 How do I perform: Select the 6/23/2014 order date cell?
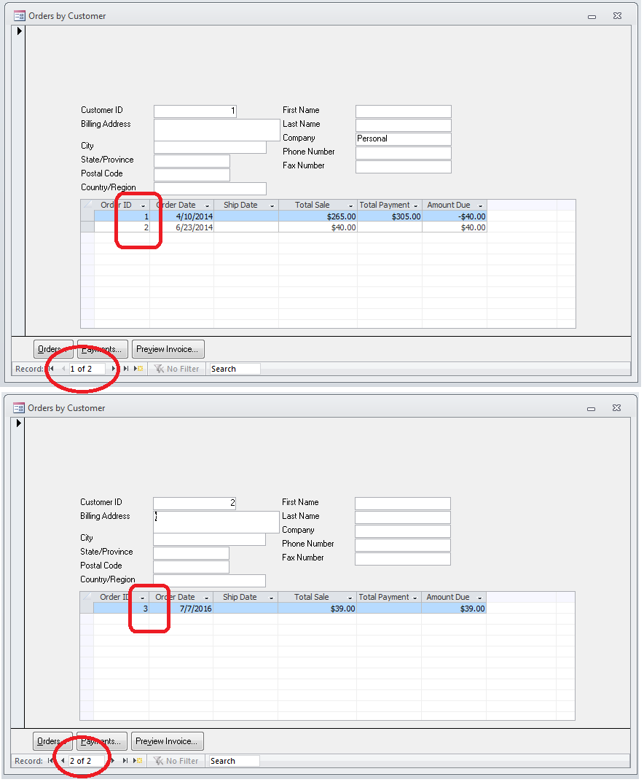(182, 227)
